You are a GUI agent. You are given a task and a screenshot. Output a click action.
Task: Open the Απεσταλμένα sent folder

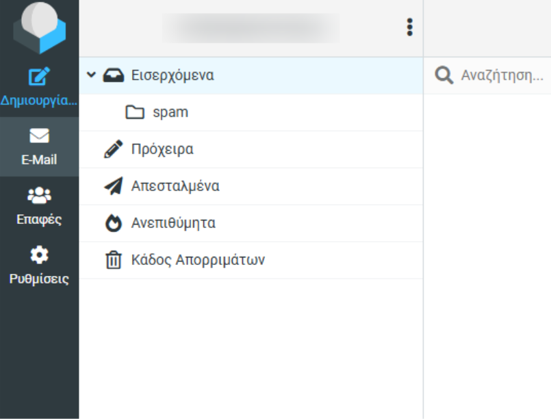(x=175, y=186)
